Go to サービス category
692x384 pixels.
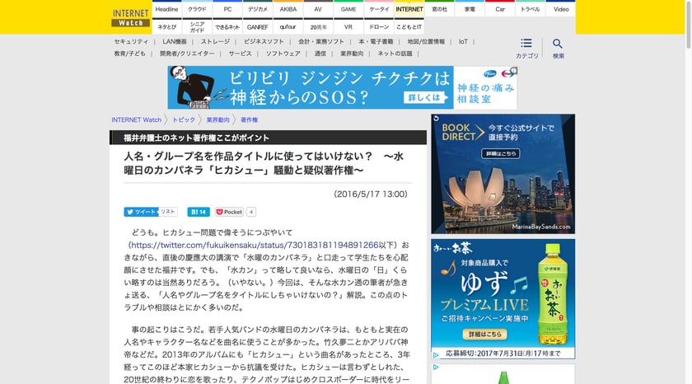[240, 54]
